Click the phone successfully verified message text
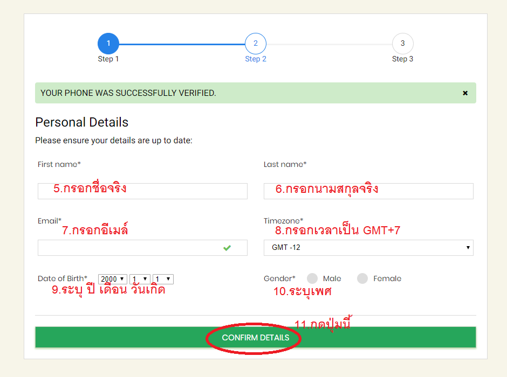Image resolution: width=507 pixels, height=377 pixels. 128,93
